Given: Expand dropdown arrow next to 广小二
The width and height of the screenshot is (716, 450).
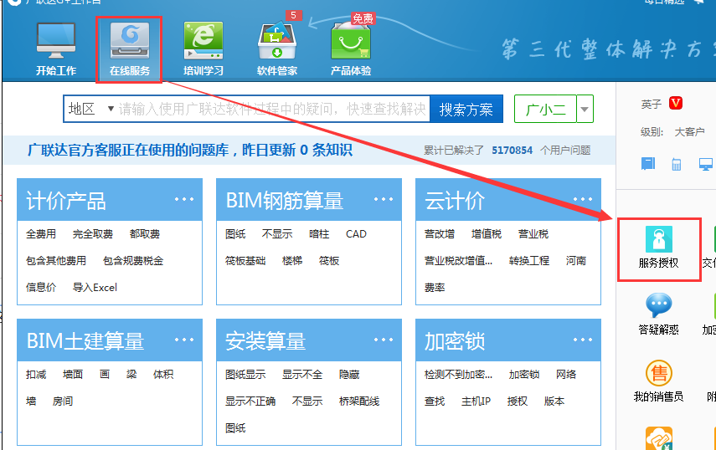Looking at the screenshot, I should (x=585, y=109).
